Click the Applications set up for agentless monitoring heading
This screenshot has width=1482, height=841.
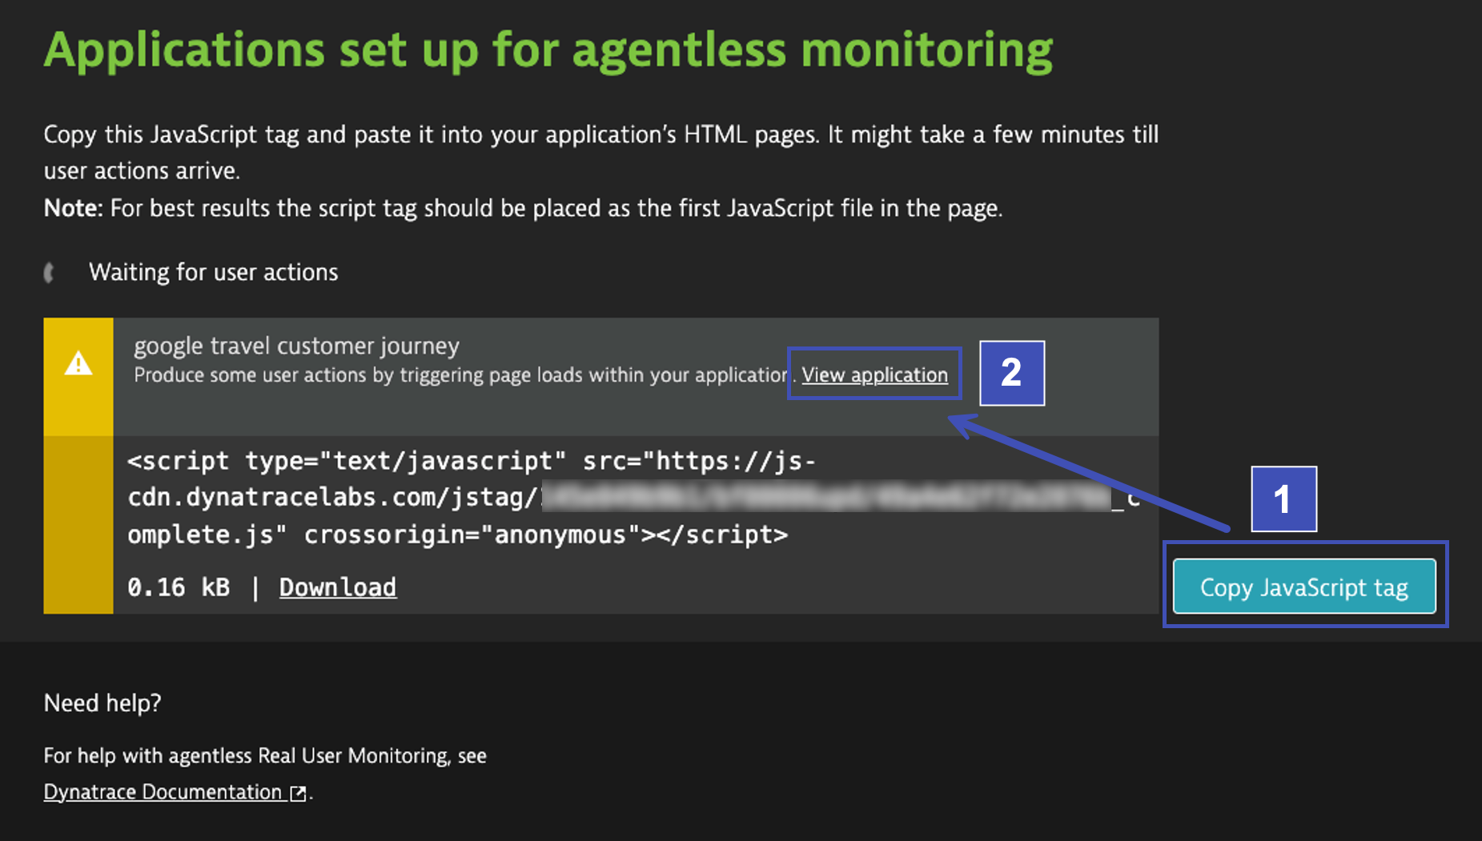(x=548, y=50)
